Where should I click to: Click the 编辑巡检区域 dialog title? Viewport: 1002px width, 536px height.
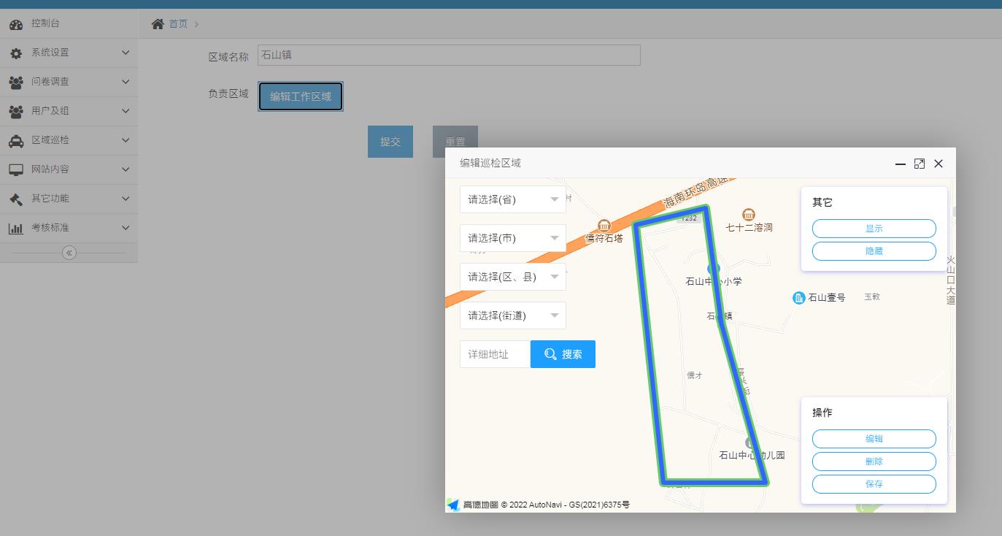(x=490, y=164)
